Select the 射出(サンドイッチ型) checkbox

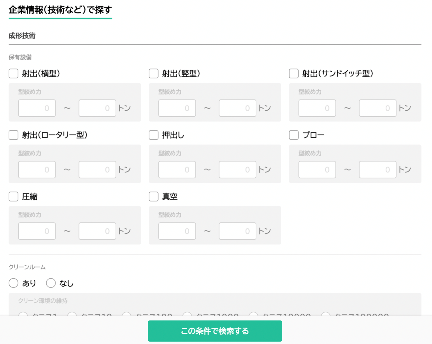[x=294, y=73]
